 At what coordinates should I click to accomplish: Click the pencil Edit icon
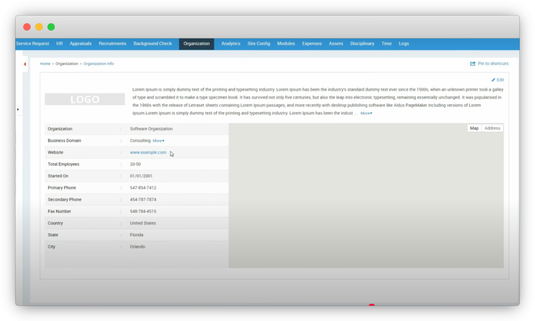[493, 80]
